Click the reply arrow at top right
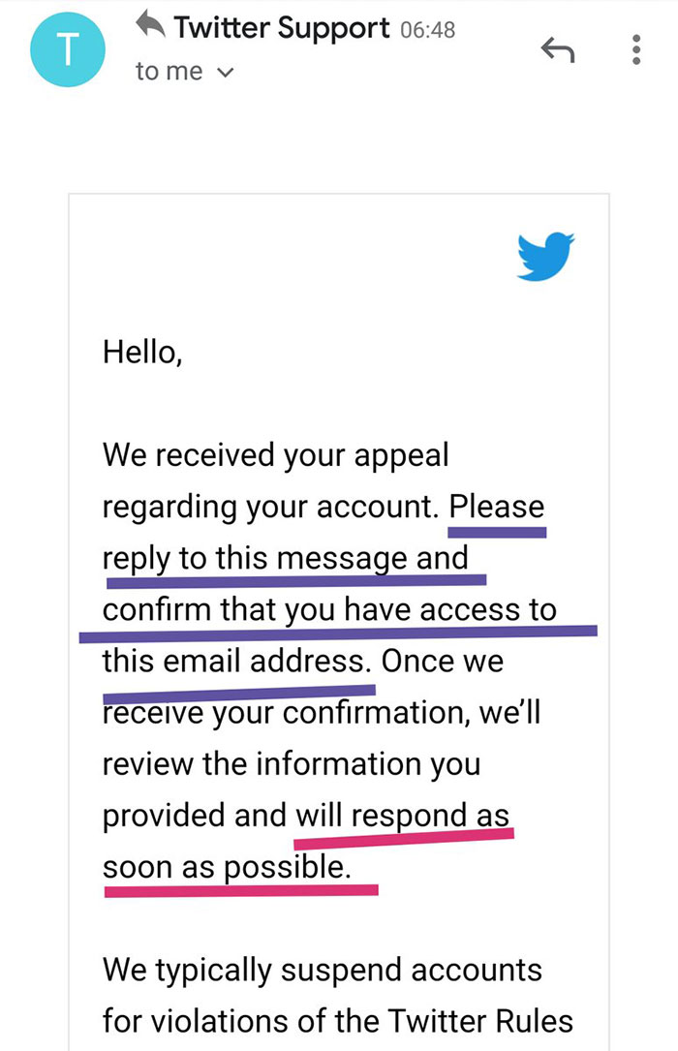This screenshot has height=1051, width=678. (x=556, y=50)
